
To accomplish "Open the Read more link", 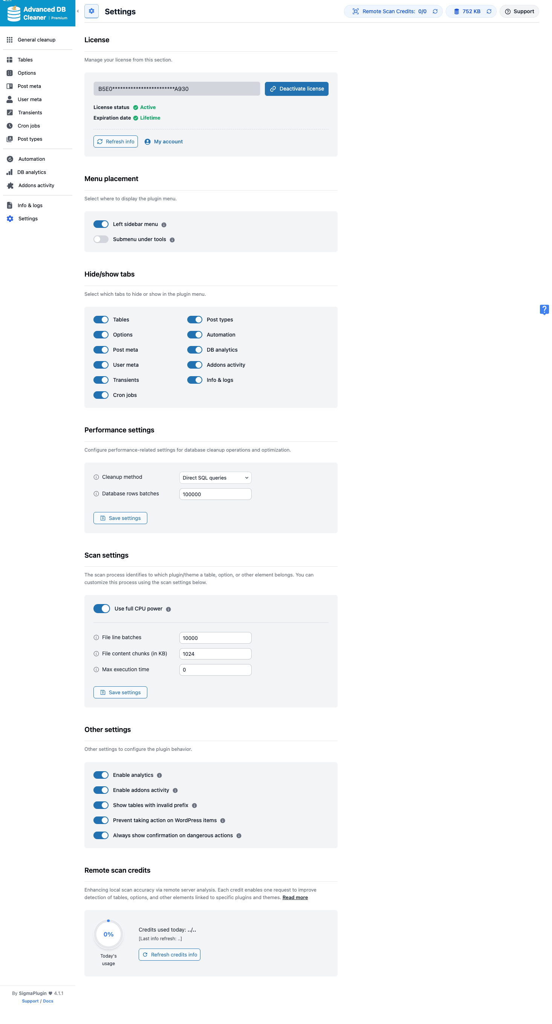I will [x=295, y=898].
